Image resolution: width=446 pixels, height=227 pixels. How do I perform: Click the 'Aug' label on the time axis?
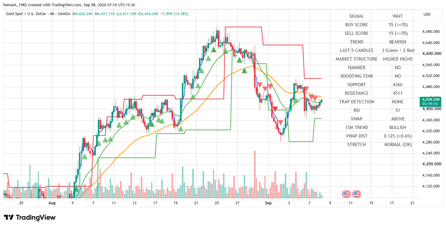click(52, 203)
